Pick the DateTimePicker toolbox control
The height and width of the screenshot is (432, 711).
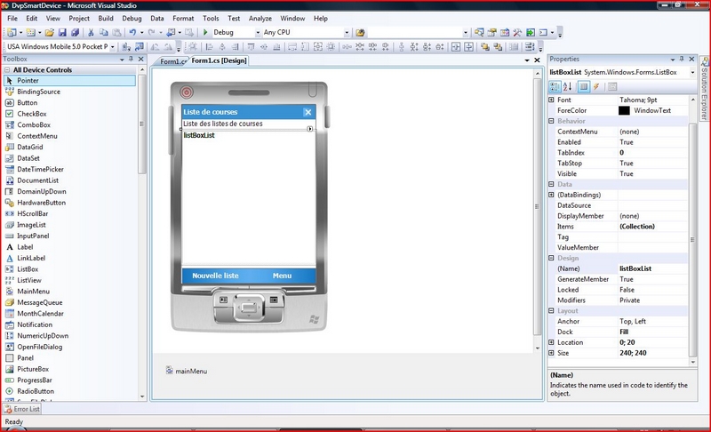tap(40, 169)
